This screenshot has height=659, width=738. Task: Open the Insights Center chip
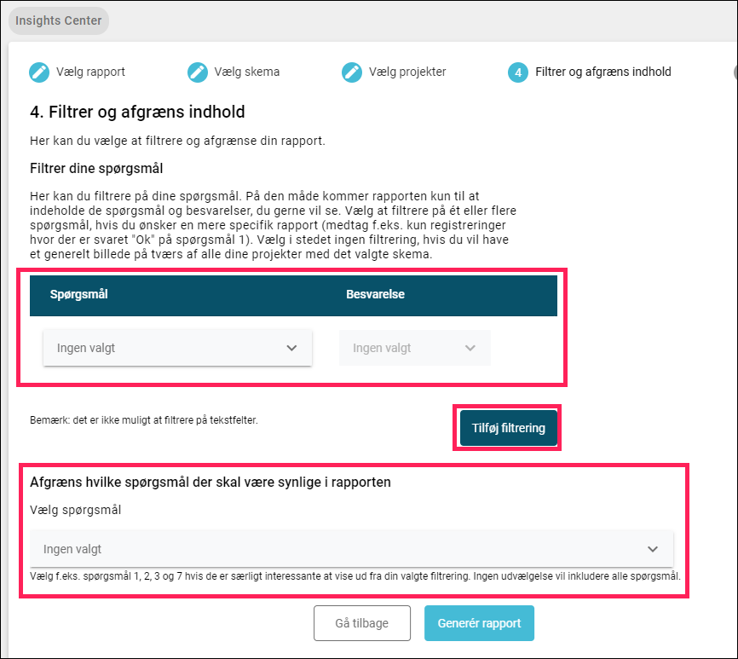pos(58,20)
